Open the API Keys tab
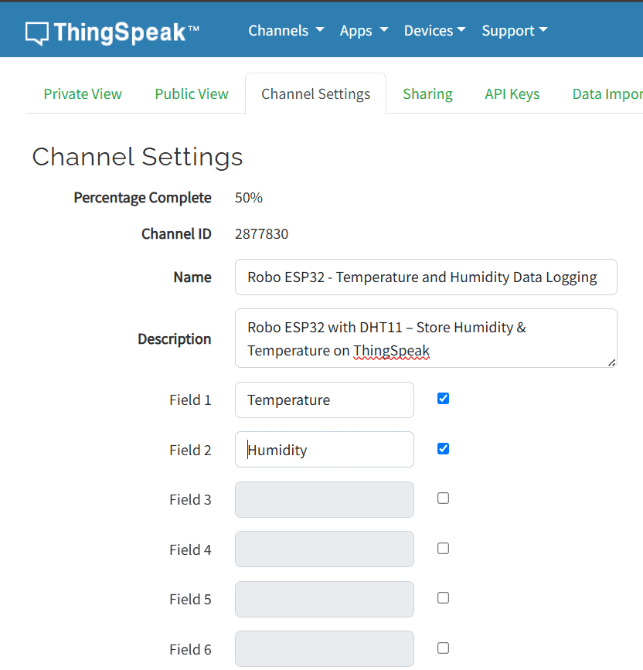 tap(512, 94)
